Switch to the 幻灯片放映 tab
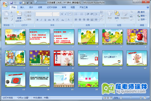The width and height of the screenshot is (151, 101). 52,7
